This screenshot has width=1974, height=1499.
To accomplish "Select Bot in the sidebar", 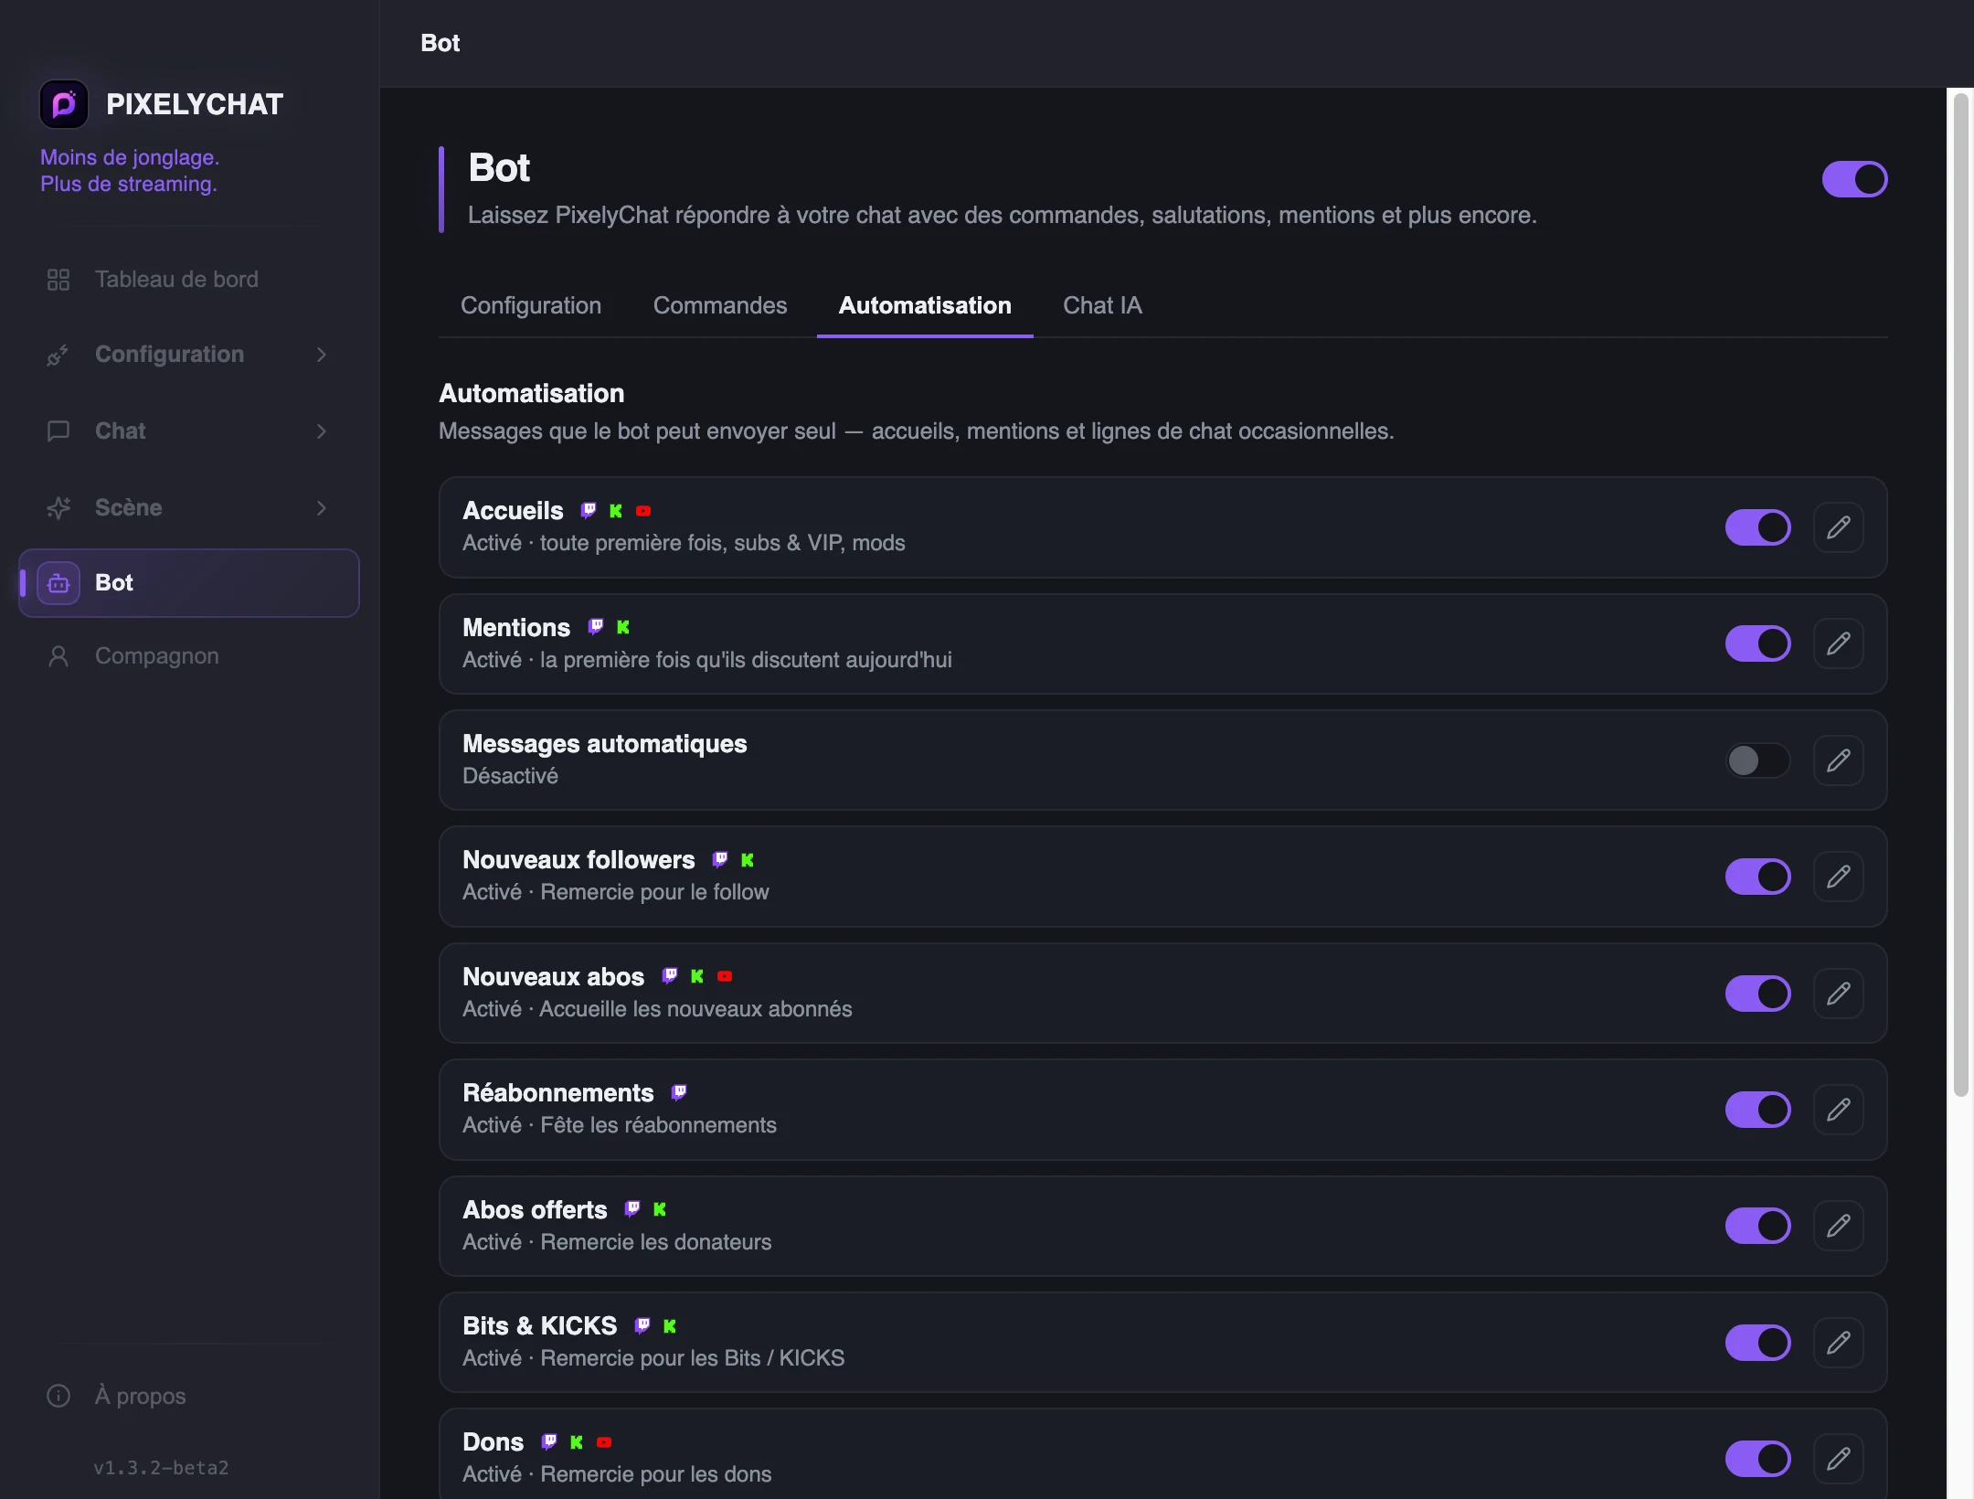I will pyautogui.click(x=189, y=583).
